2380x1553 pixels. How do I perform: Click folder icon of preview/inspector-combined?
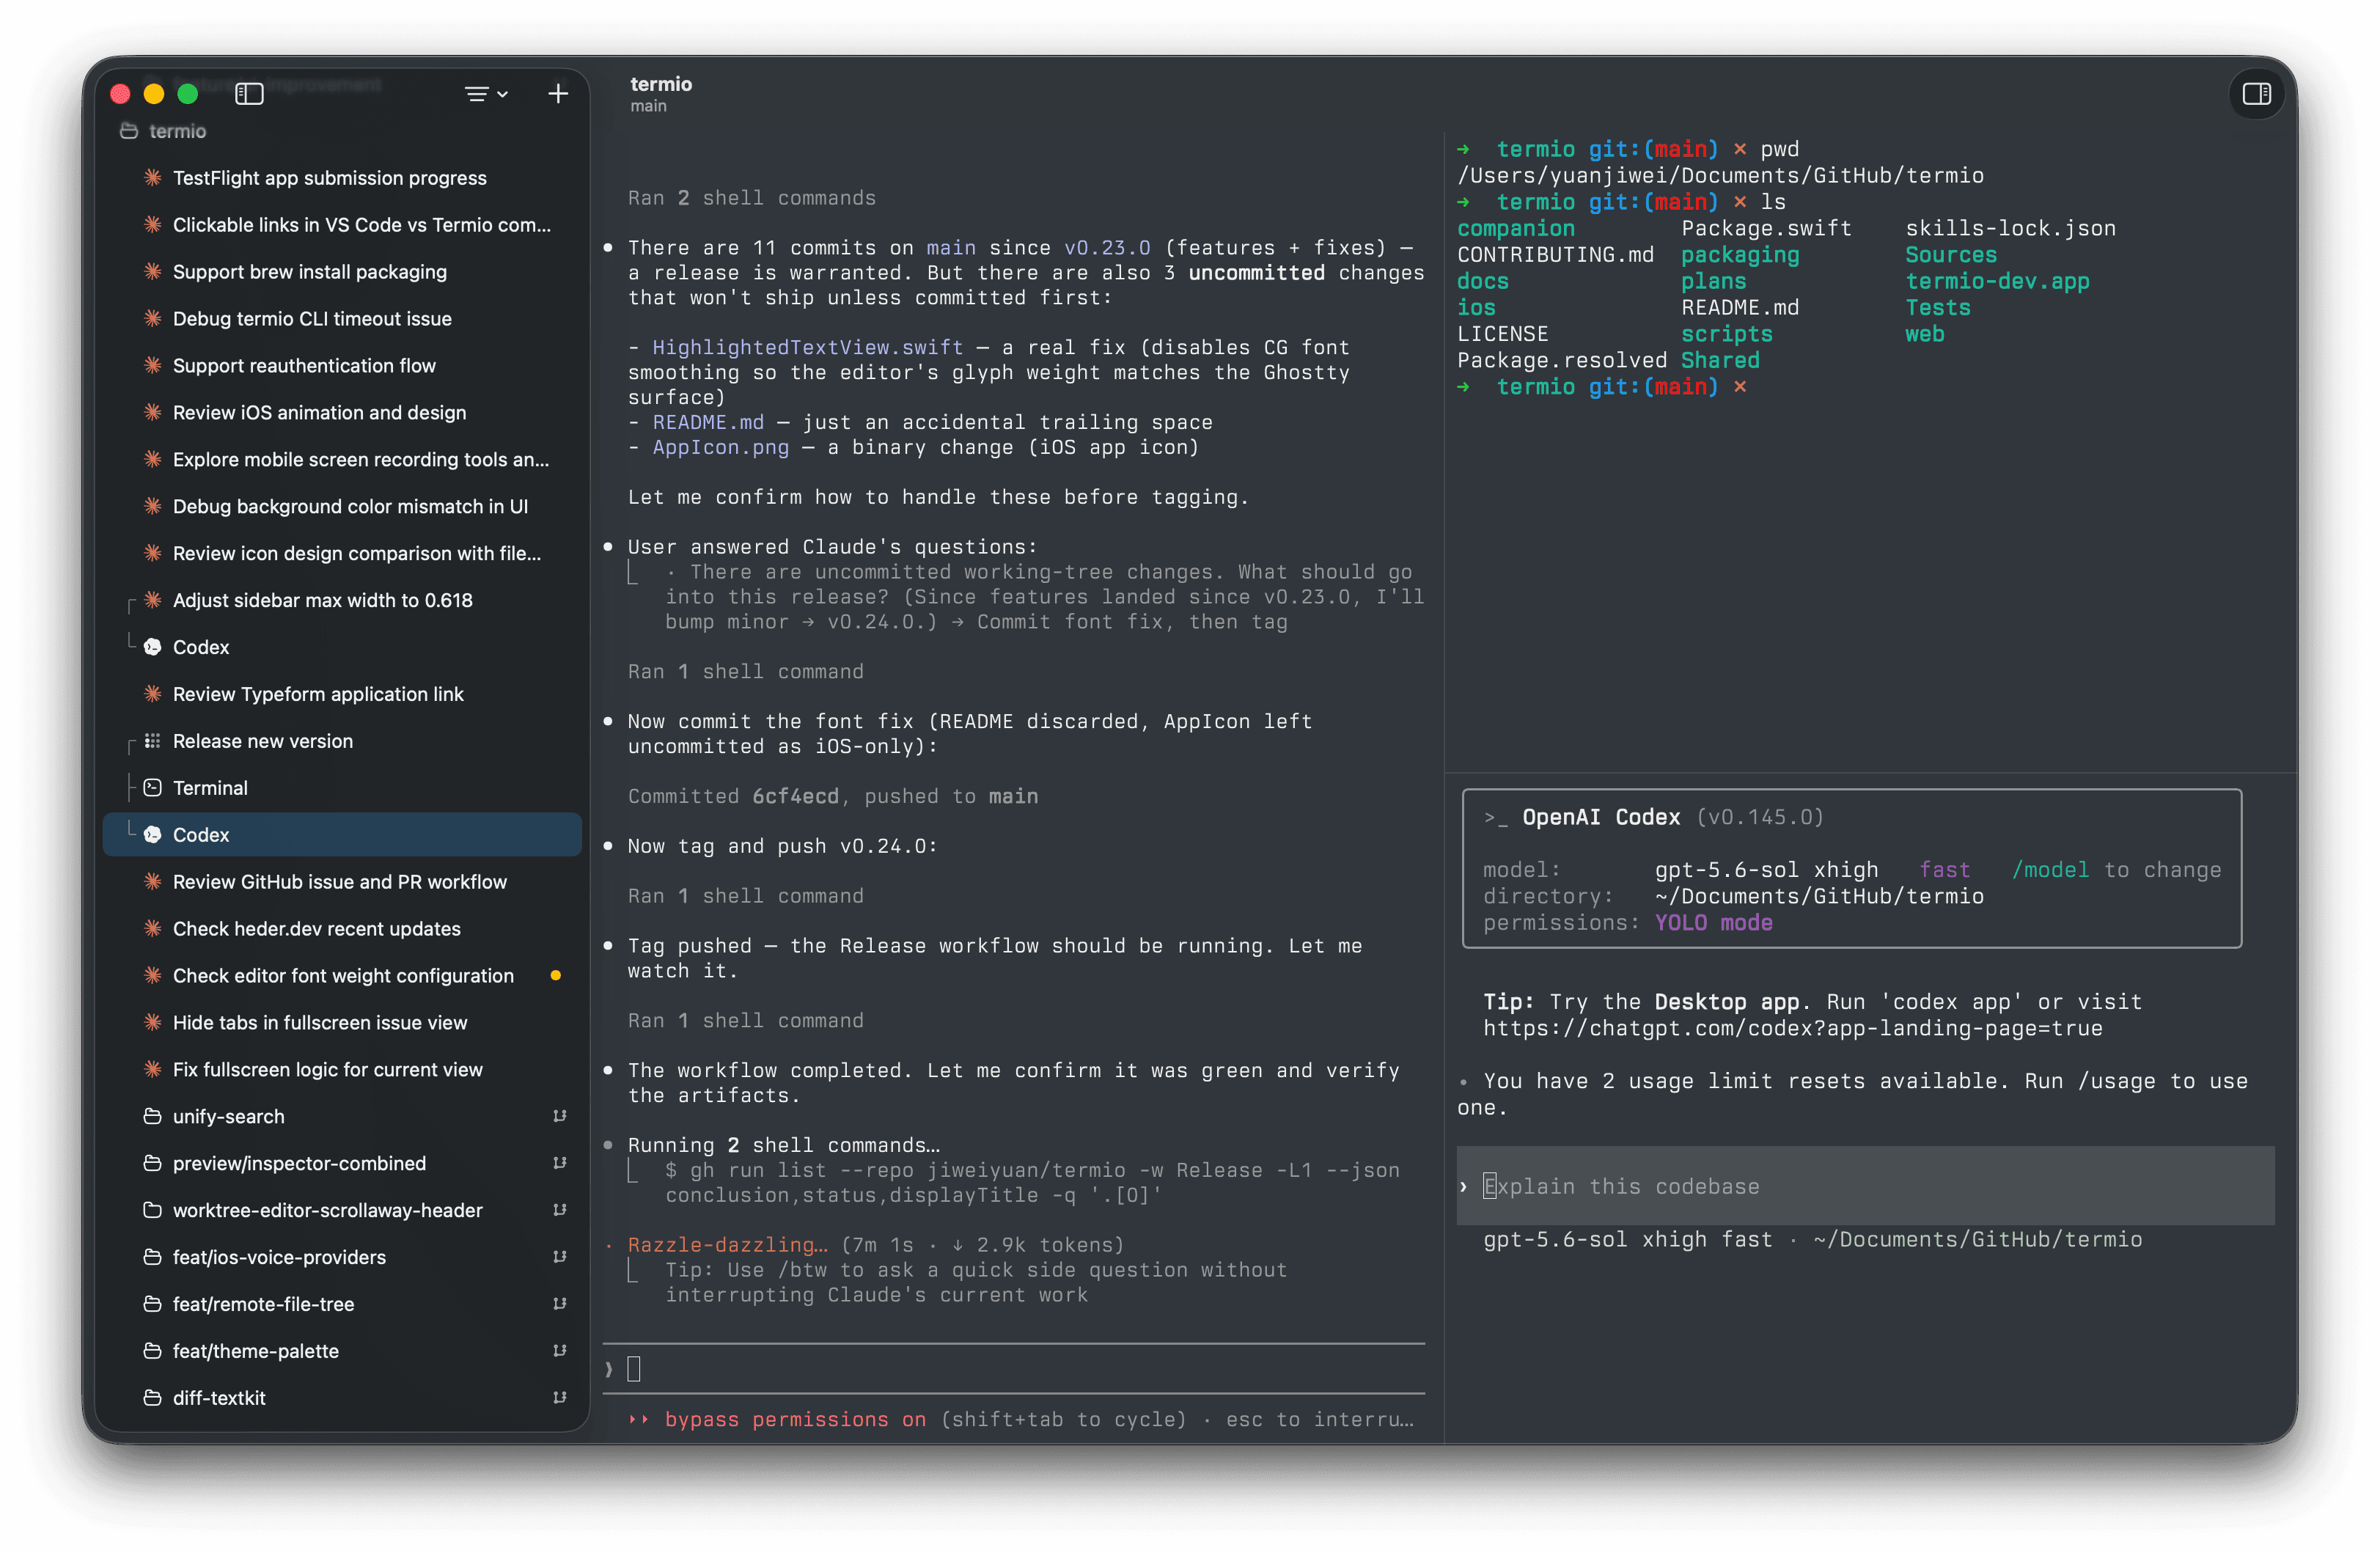[x=152, y=1163]
